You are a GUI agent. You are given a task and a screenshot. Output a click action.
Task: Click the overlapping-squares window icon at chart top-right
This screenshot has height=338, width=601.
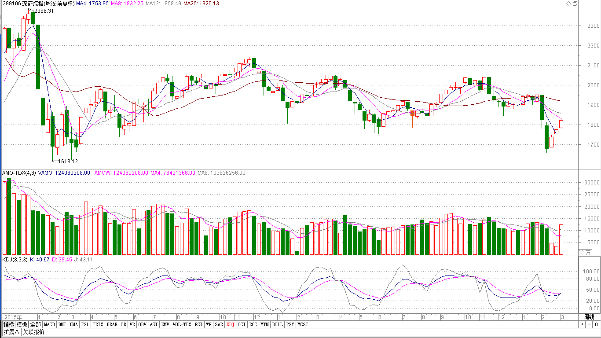pos(575,4)
